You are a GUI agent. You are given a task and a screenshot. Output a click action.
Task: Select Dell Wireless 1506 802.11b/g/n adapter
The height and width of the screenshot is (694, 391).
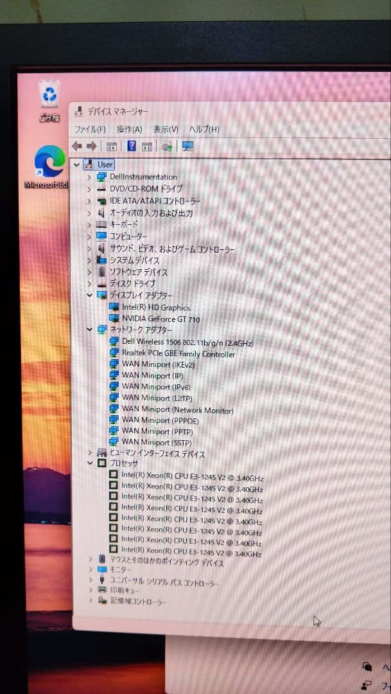click(x=187, y=343)
